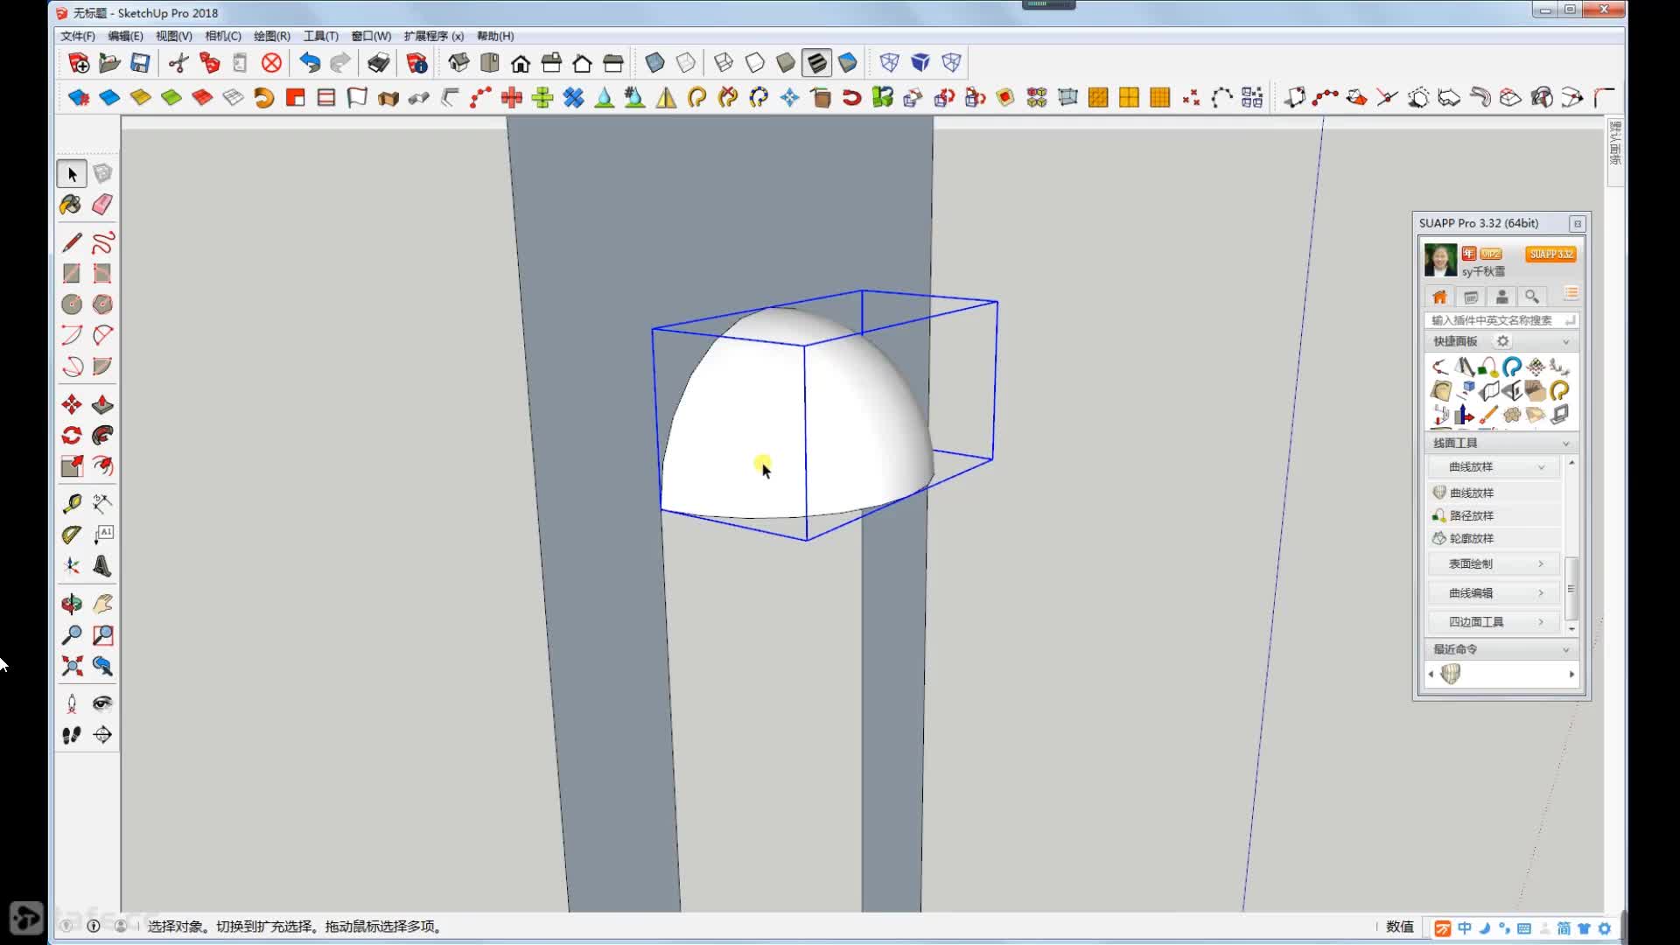Click the Zoom Extents tool
Image resolution: width=1680 pixels, height=945 pixels.
(x=72, y=666)
